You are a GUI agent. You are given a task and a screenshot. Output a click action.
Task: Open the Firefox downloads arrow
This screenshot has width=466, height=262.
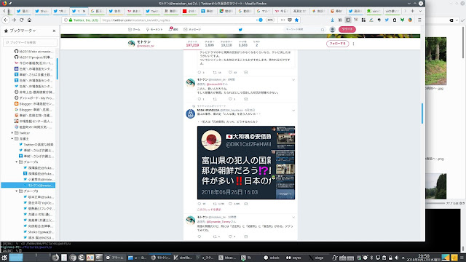coord(333,20)
